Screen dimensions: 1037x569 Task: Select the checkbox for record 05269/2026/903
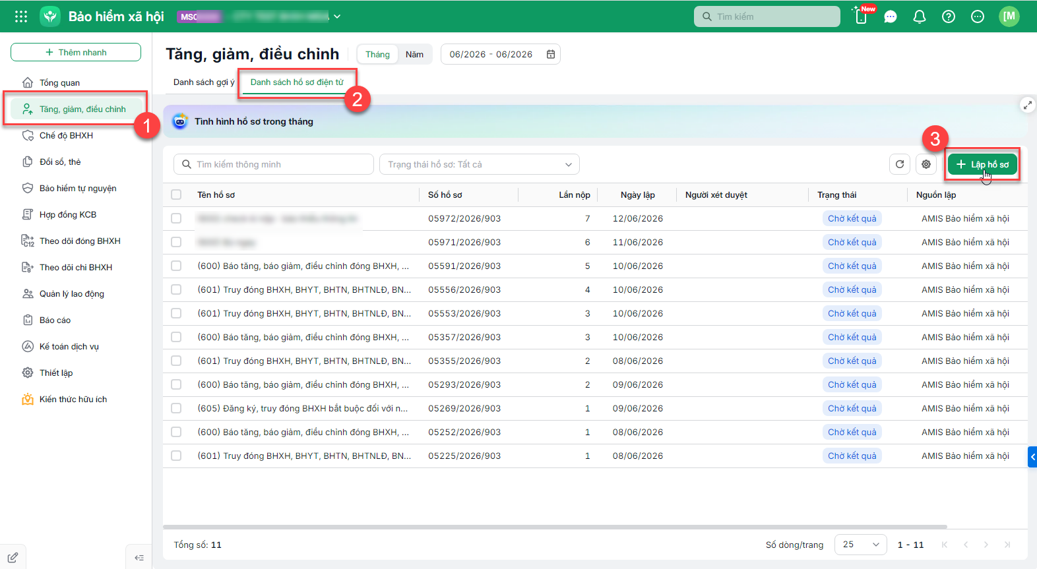(x=176, y=408)
